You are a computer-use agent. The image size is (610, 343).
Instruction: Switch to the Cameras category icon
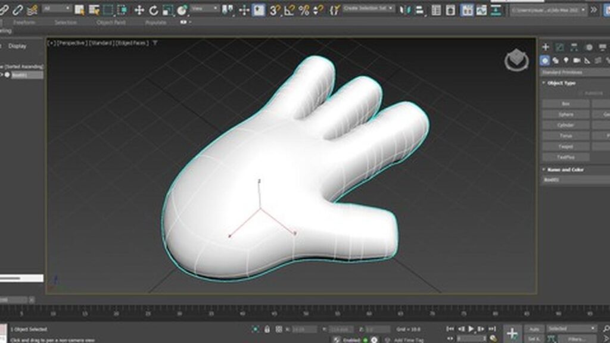(577, 60)
